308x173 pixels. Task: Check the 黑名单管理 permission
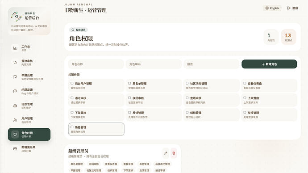pyautogui.click(x=129, y=83)
